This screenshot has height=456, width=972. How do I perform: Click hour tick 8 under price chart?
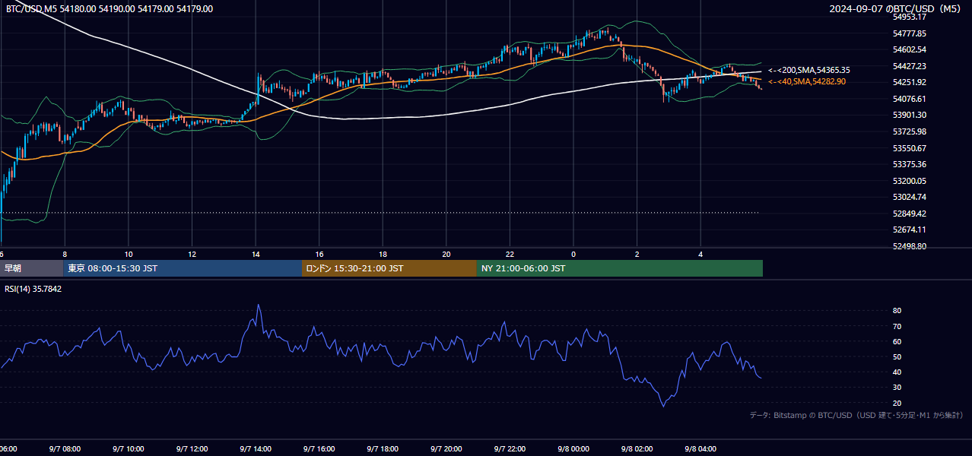65,254
